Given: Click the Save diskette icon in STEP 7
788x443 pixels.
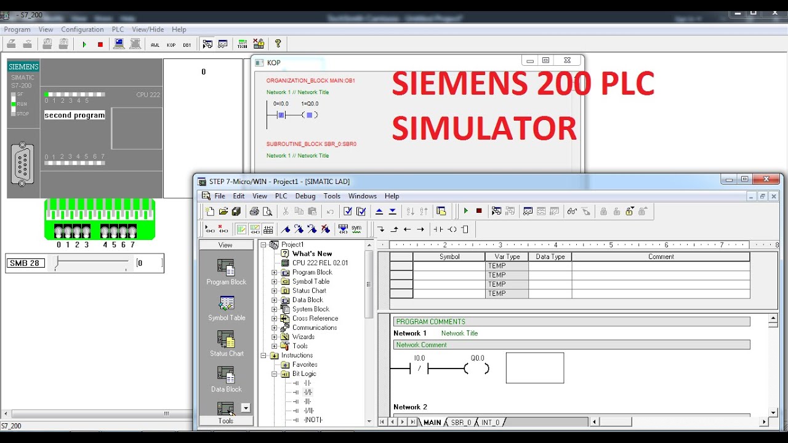Looking at the screenshot, I should point(236,212).
